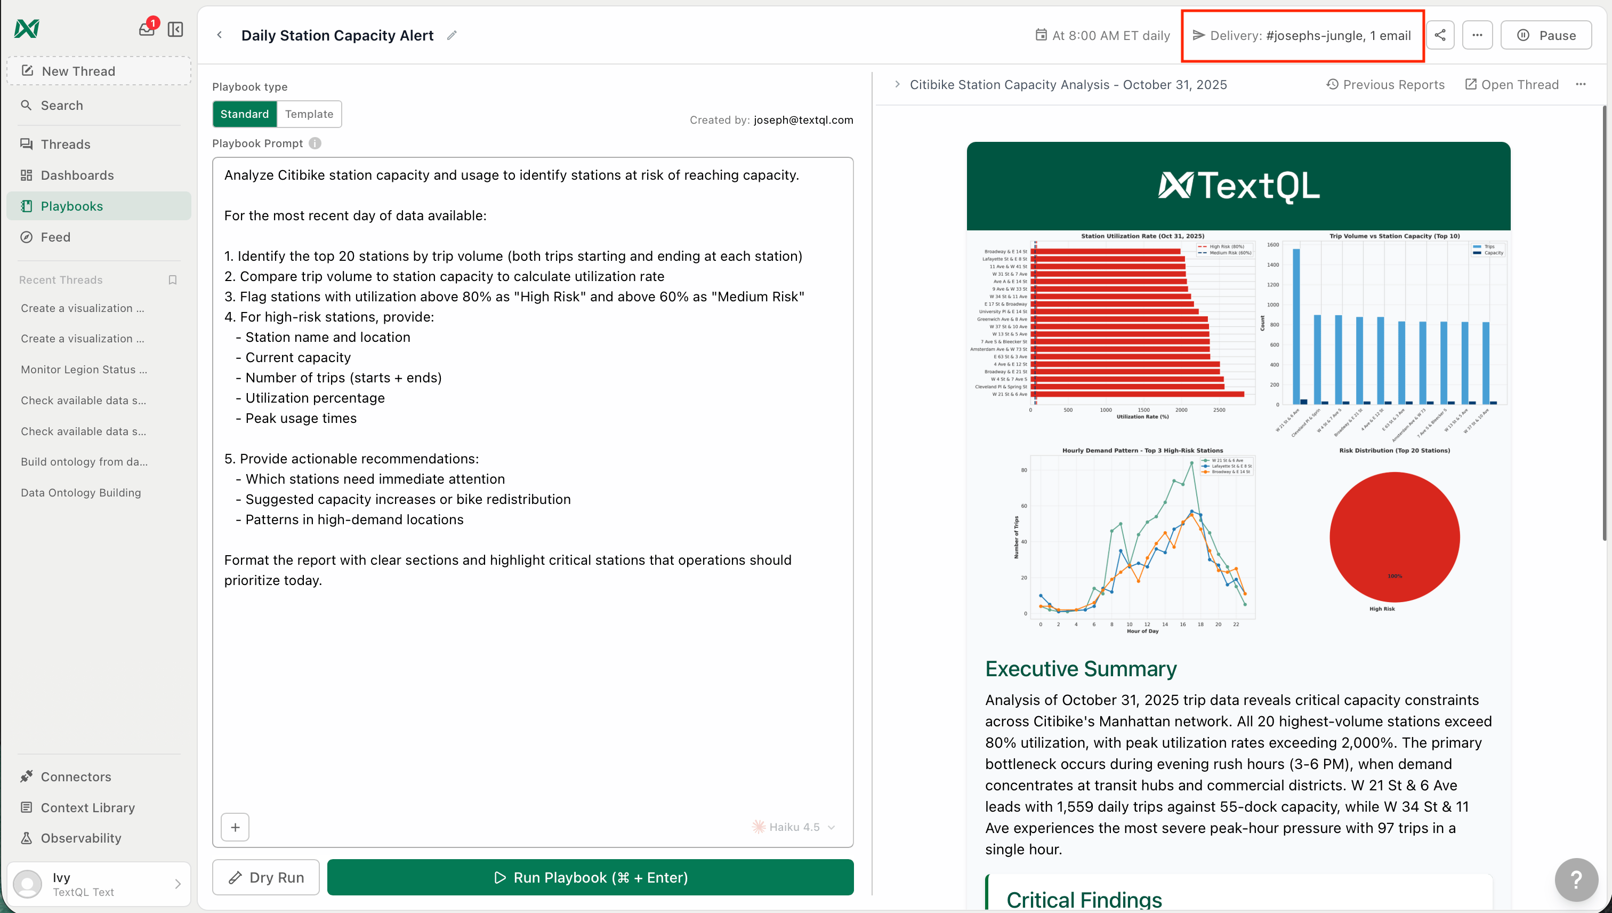
Task: Select the Template playbook type
Action: pos(309,114)
